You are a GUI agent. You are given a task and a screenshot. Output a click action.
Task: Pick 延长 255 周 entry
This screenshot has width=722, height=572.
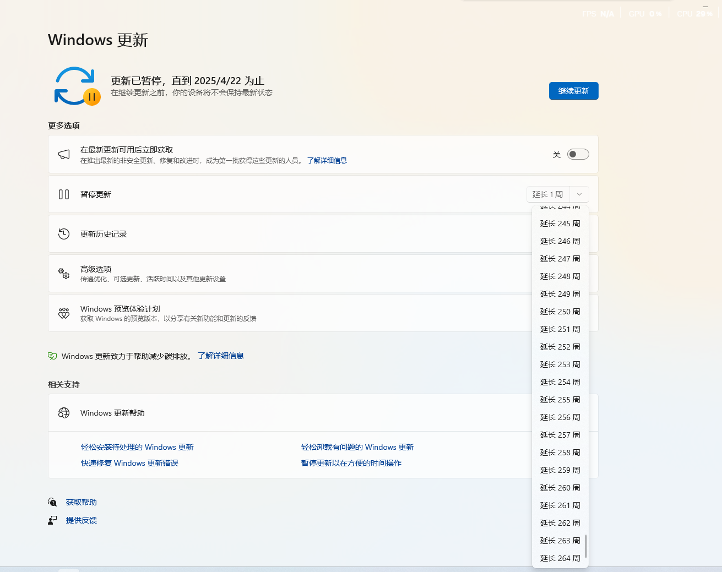coord(560,400)
